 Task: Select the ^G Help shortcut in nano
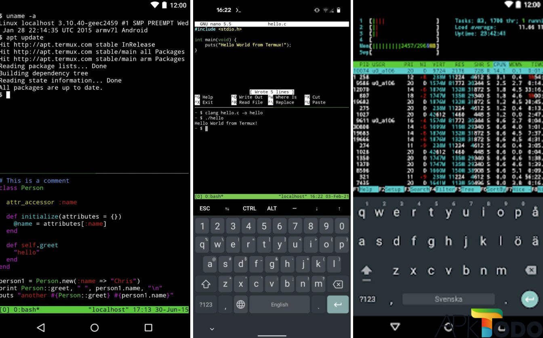[204, 97]
